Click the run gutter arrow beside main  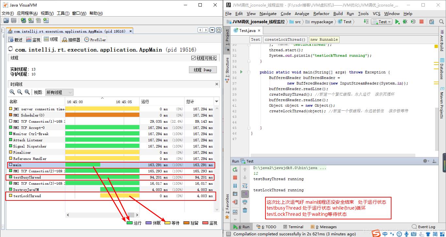click(x=241, y=72)
